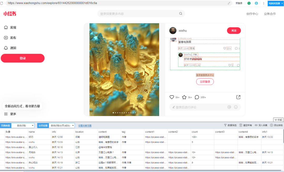Screen dimensions: 284x172
Task: Like the post with the heart icon
Action: coord(172,97)
